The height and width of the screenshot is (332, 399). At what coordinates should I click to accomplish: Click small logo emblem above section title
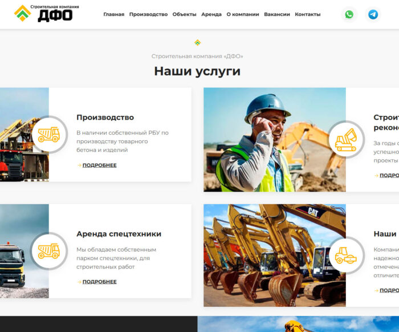(x=197, y=43)
